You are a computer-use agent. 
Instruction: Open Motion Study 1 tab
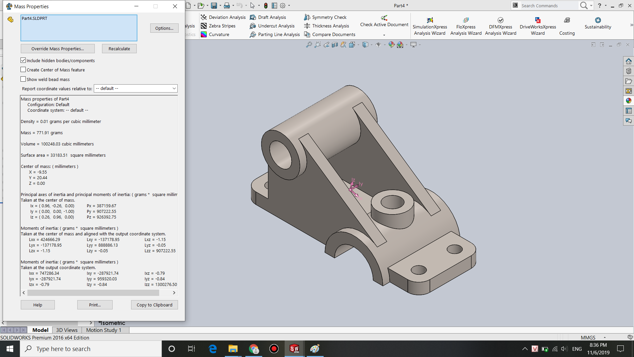(x=104, y=330)
